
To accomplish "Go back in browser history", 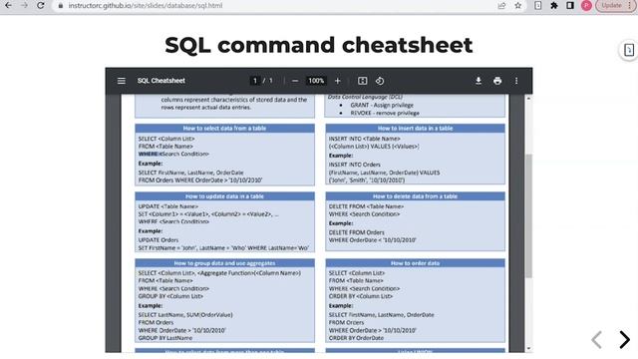I will click(8, 6).
